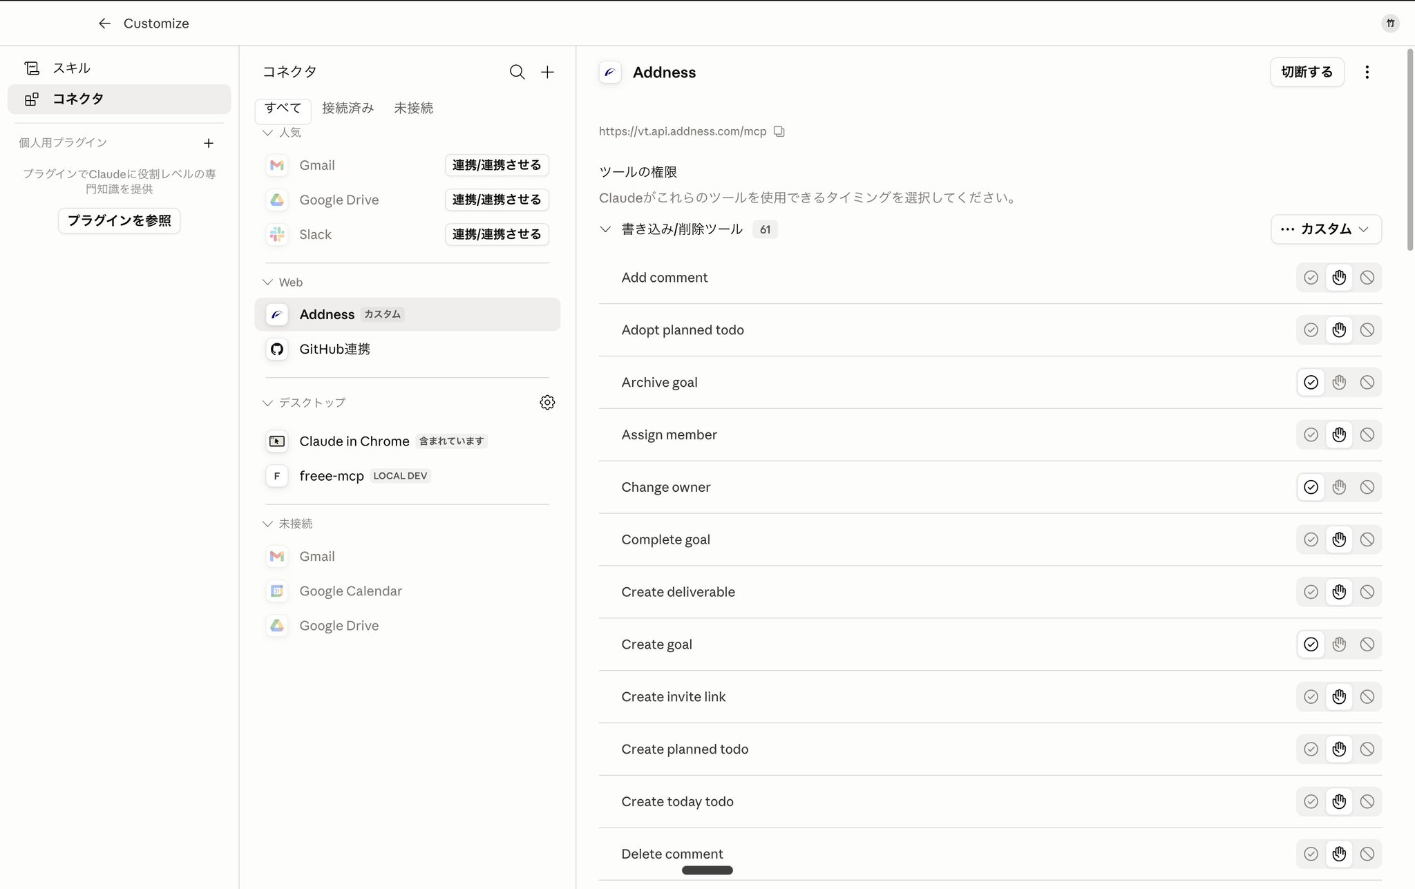Set Assign member to always allow
1415x889 pixels.
tap(1311, 434)
